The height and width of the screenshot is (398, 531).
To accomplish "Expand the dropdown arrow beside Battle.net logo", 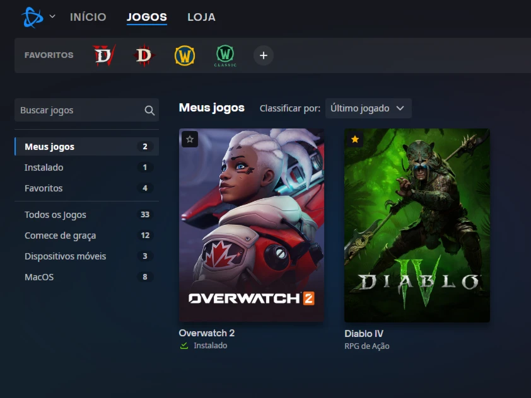I will [x=52, y=16].
